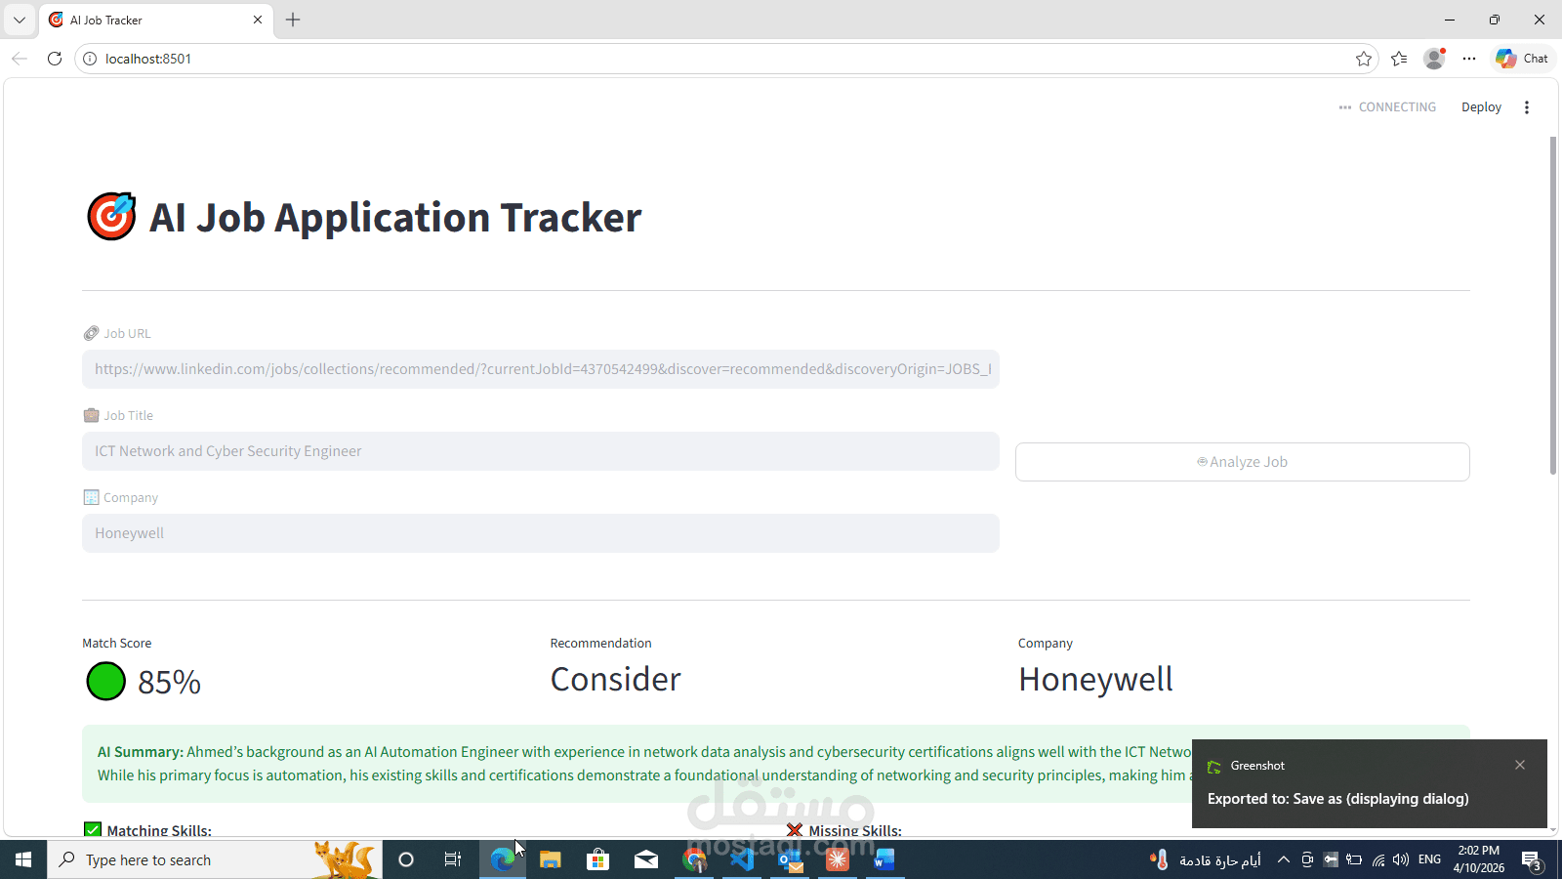Open the volume control tray icon
The height and width of the screenshot is (879, 1562).
click(x=1401, y=859)
